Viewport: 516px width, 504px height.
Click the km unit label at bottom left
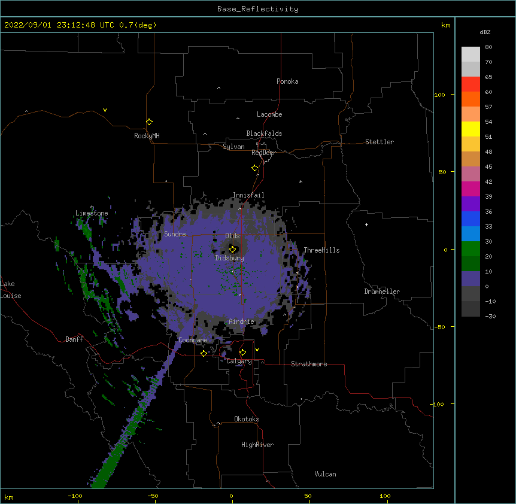pos(9,497)
